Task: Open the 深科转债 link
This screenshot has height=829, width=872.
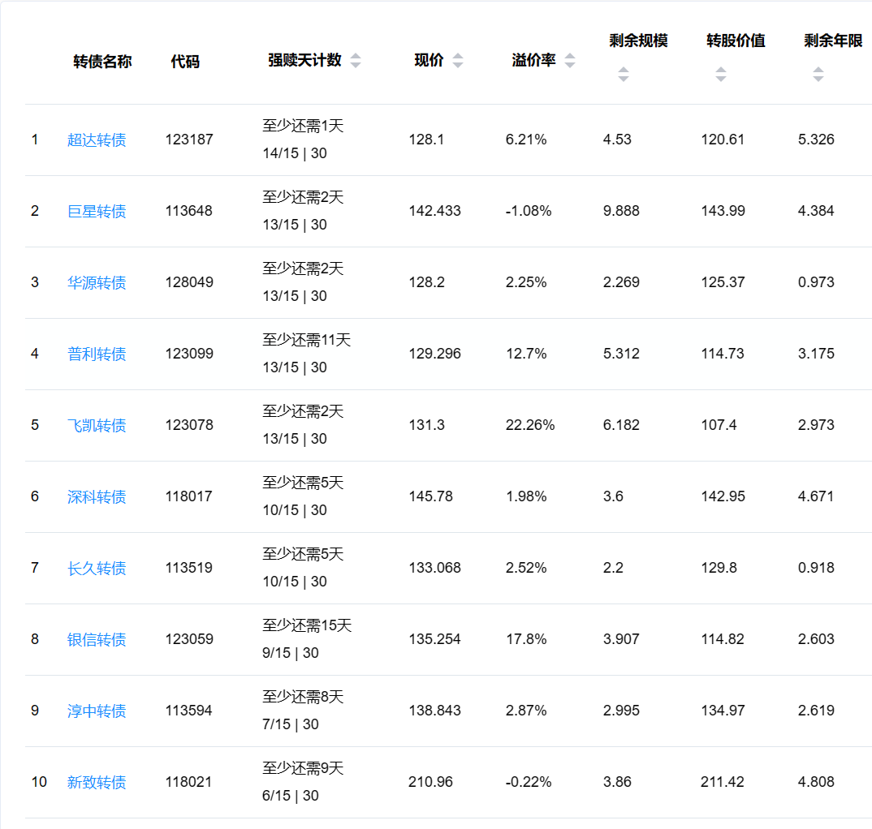Action: click(97, 497)
